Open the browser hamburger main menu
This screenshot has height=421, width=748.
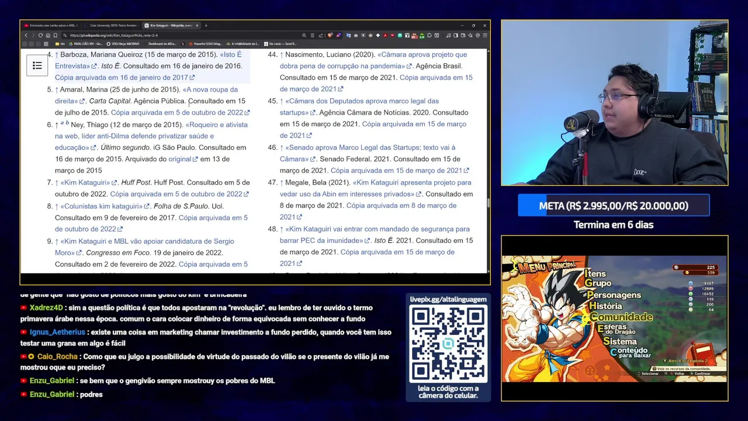point(485,35)
